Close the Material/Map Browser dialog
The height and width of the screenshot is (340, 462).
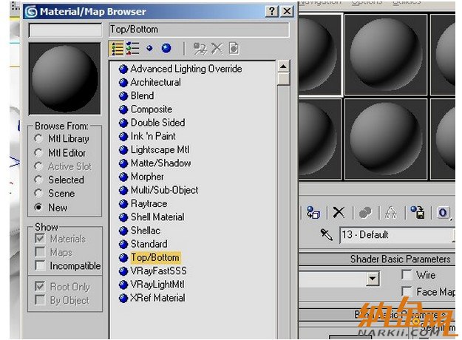[x=287, y=12]
